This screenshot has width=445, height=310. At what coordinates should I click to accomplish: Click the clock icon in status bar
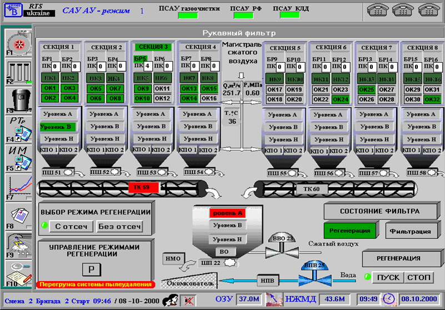(389, 299)
